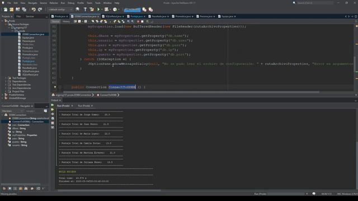358x201 pixels.
Task: Collapse the DDBBConnection class node in Navigator
Action: tap(2, 115)
